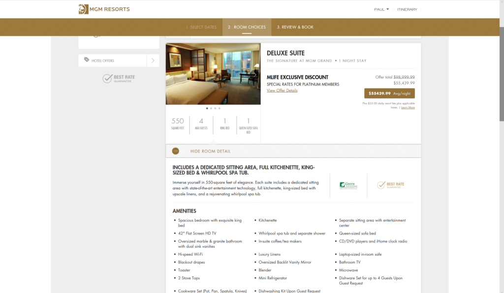Click the Luxury Linens amenity
Screen dimensions: 504x293
(x=269, y=254)
